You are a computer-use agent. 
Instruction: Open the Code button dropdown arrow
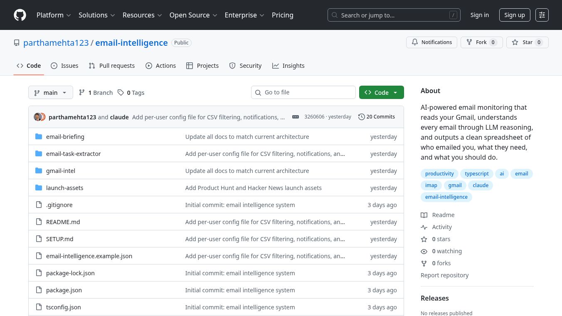395,92
